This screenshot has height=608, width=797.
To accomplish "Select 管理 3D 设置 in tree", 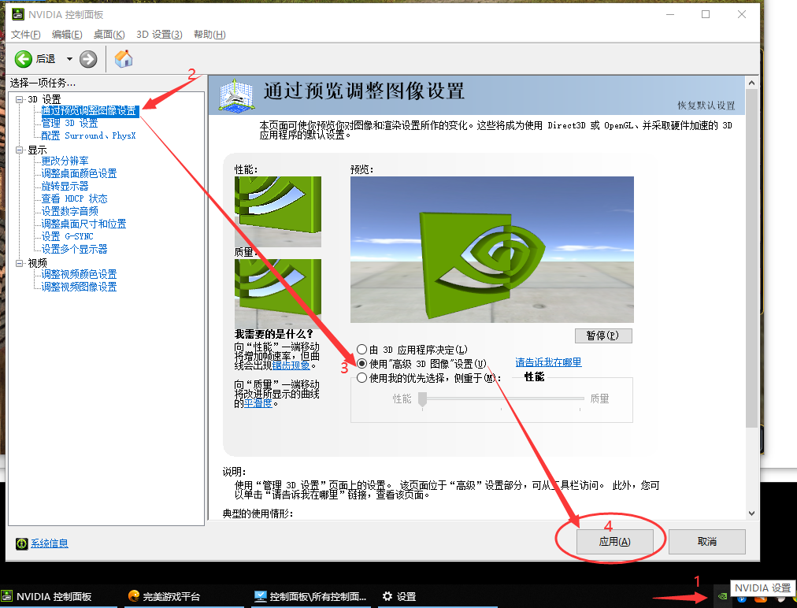I will (x=69, y=123).
